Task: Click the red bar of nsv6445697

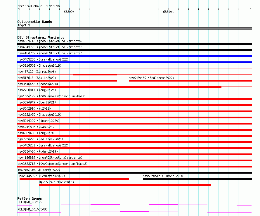Action: [x=74, y=179]
